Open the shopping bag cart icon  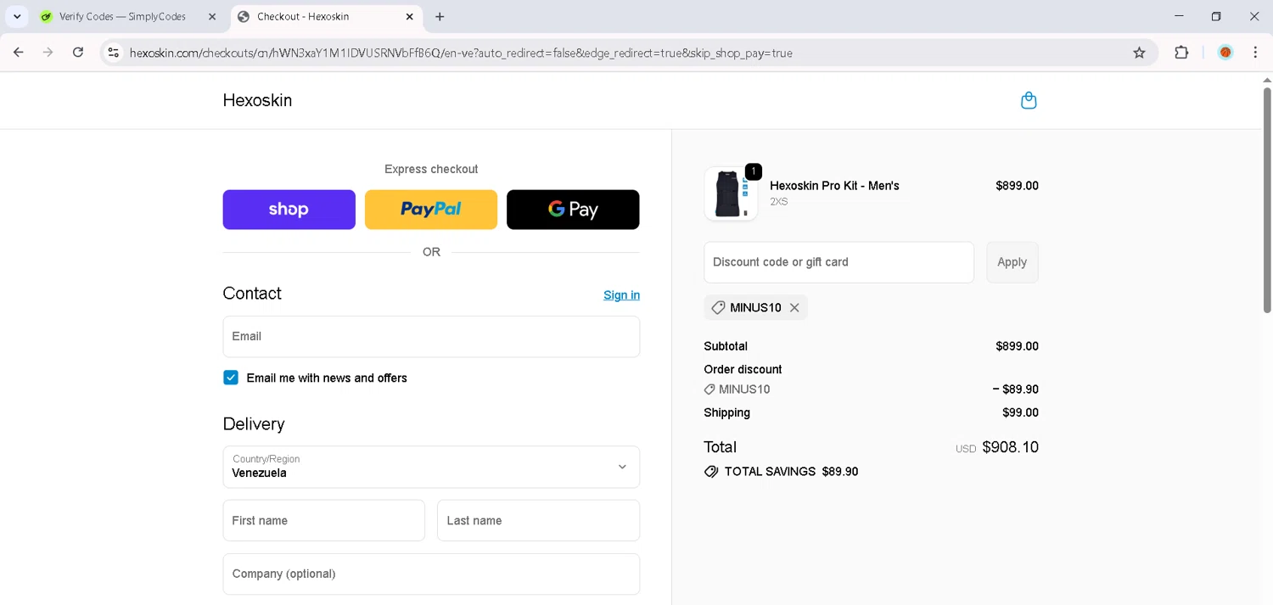[x=1029, y=101]
